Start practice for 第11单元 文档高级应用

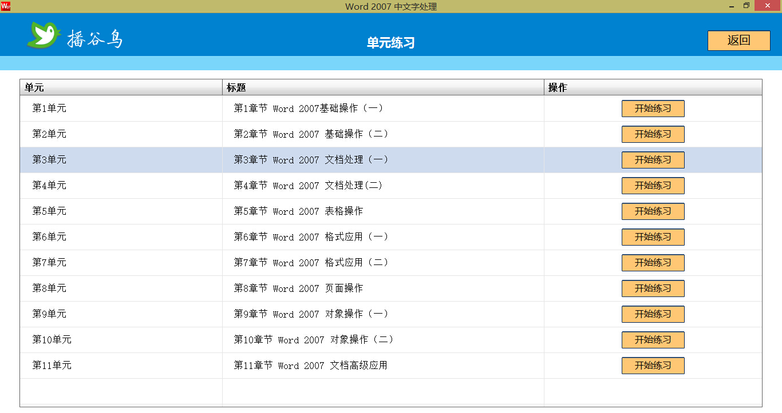653,366
